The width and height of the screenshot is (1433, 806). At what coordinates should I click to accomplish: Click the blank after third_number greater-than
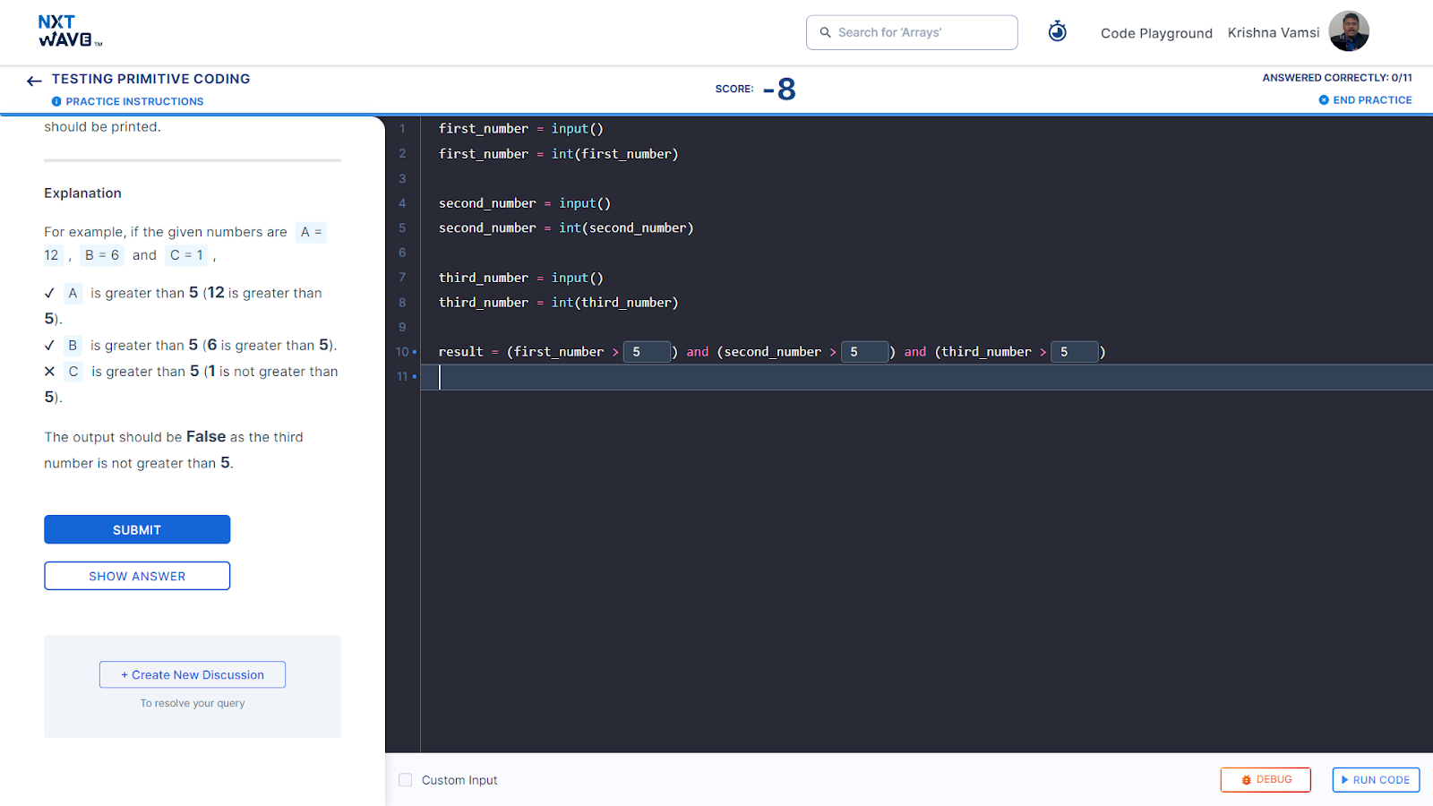[1075, 352]
